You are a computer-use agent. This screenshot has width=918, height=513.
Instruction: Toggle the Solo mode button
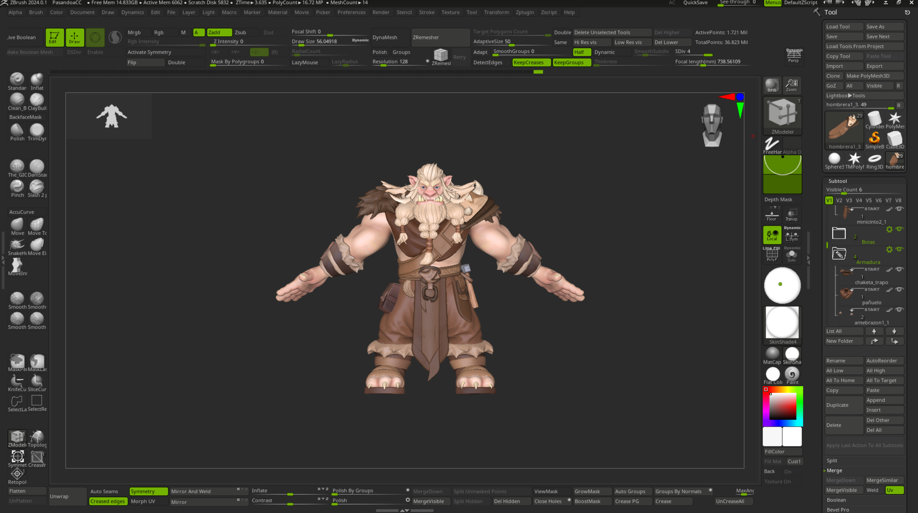pyautogui.click(x=791, y=255)
